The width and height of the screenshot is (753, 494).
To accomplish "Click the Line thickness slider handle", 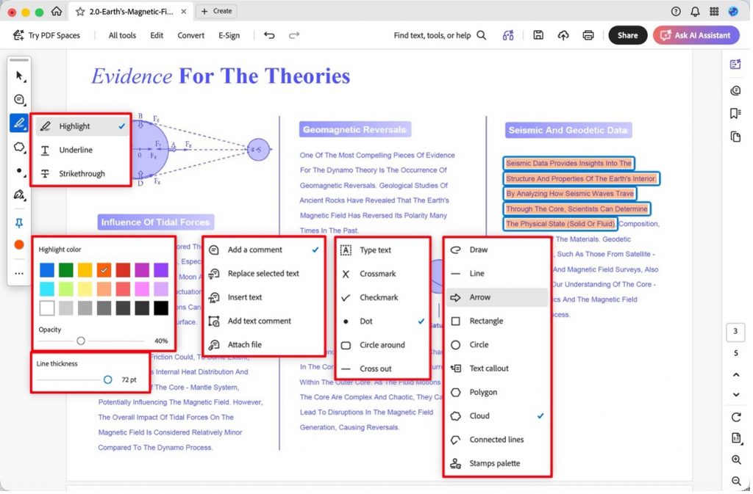I will tap(107, 379).
